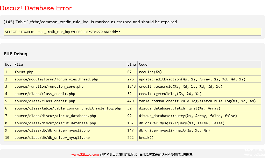The width and height of the screenshot is (275, 158).
Task: Select the Line column header
Action: [x=131, y=64]
